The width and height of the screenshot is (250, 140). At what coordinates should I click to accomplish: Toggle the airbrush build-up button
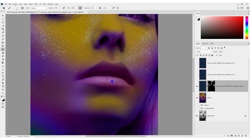coord(80,8)
